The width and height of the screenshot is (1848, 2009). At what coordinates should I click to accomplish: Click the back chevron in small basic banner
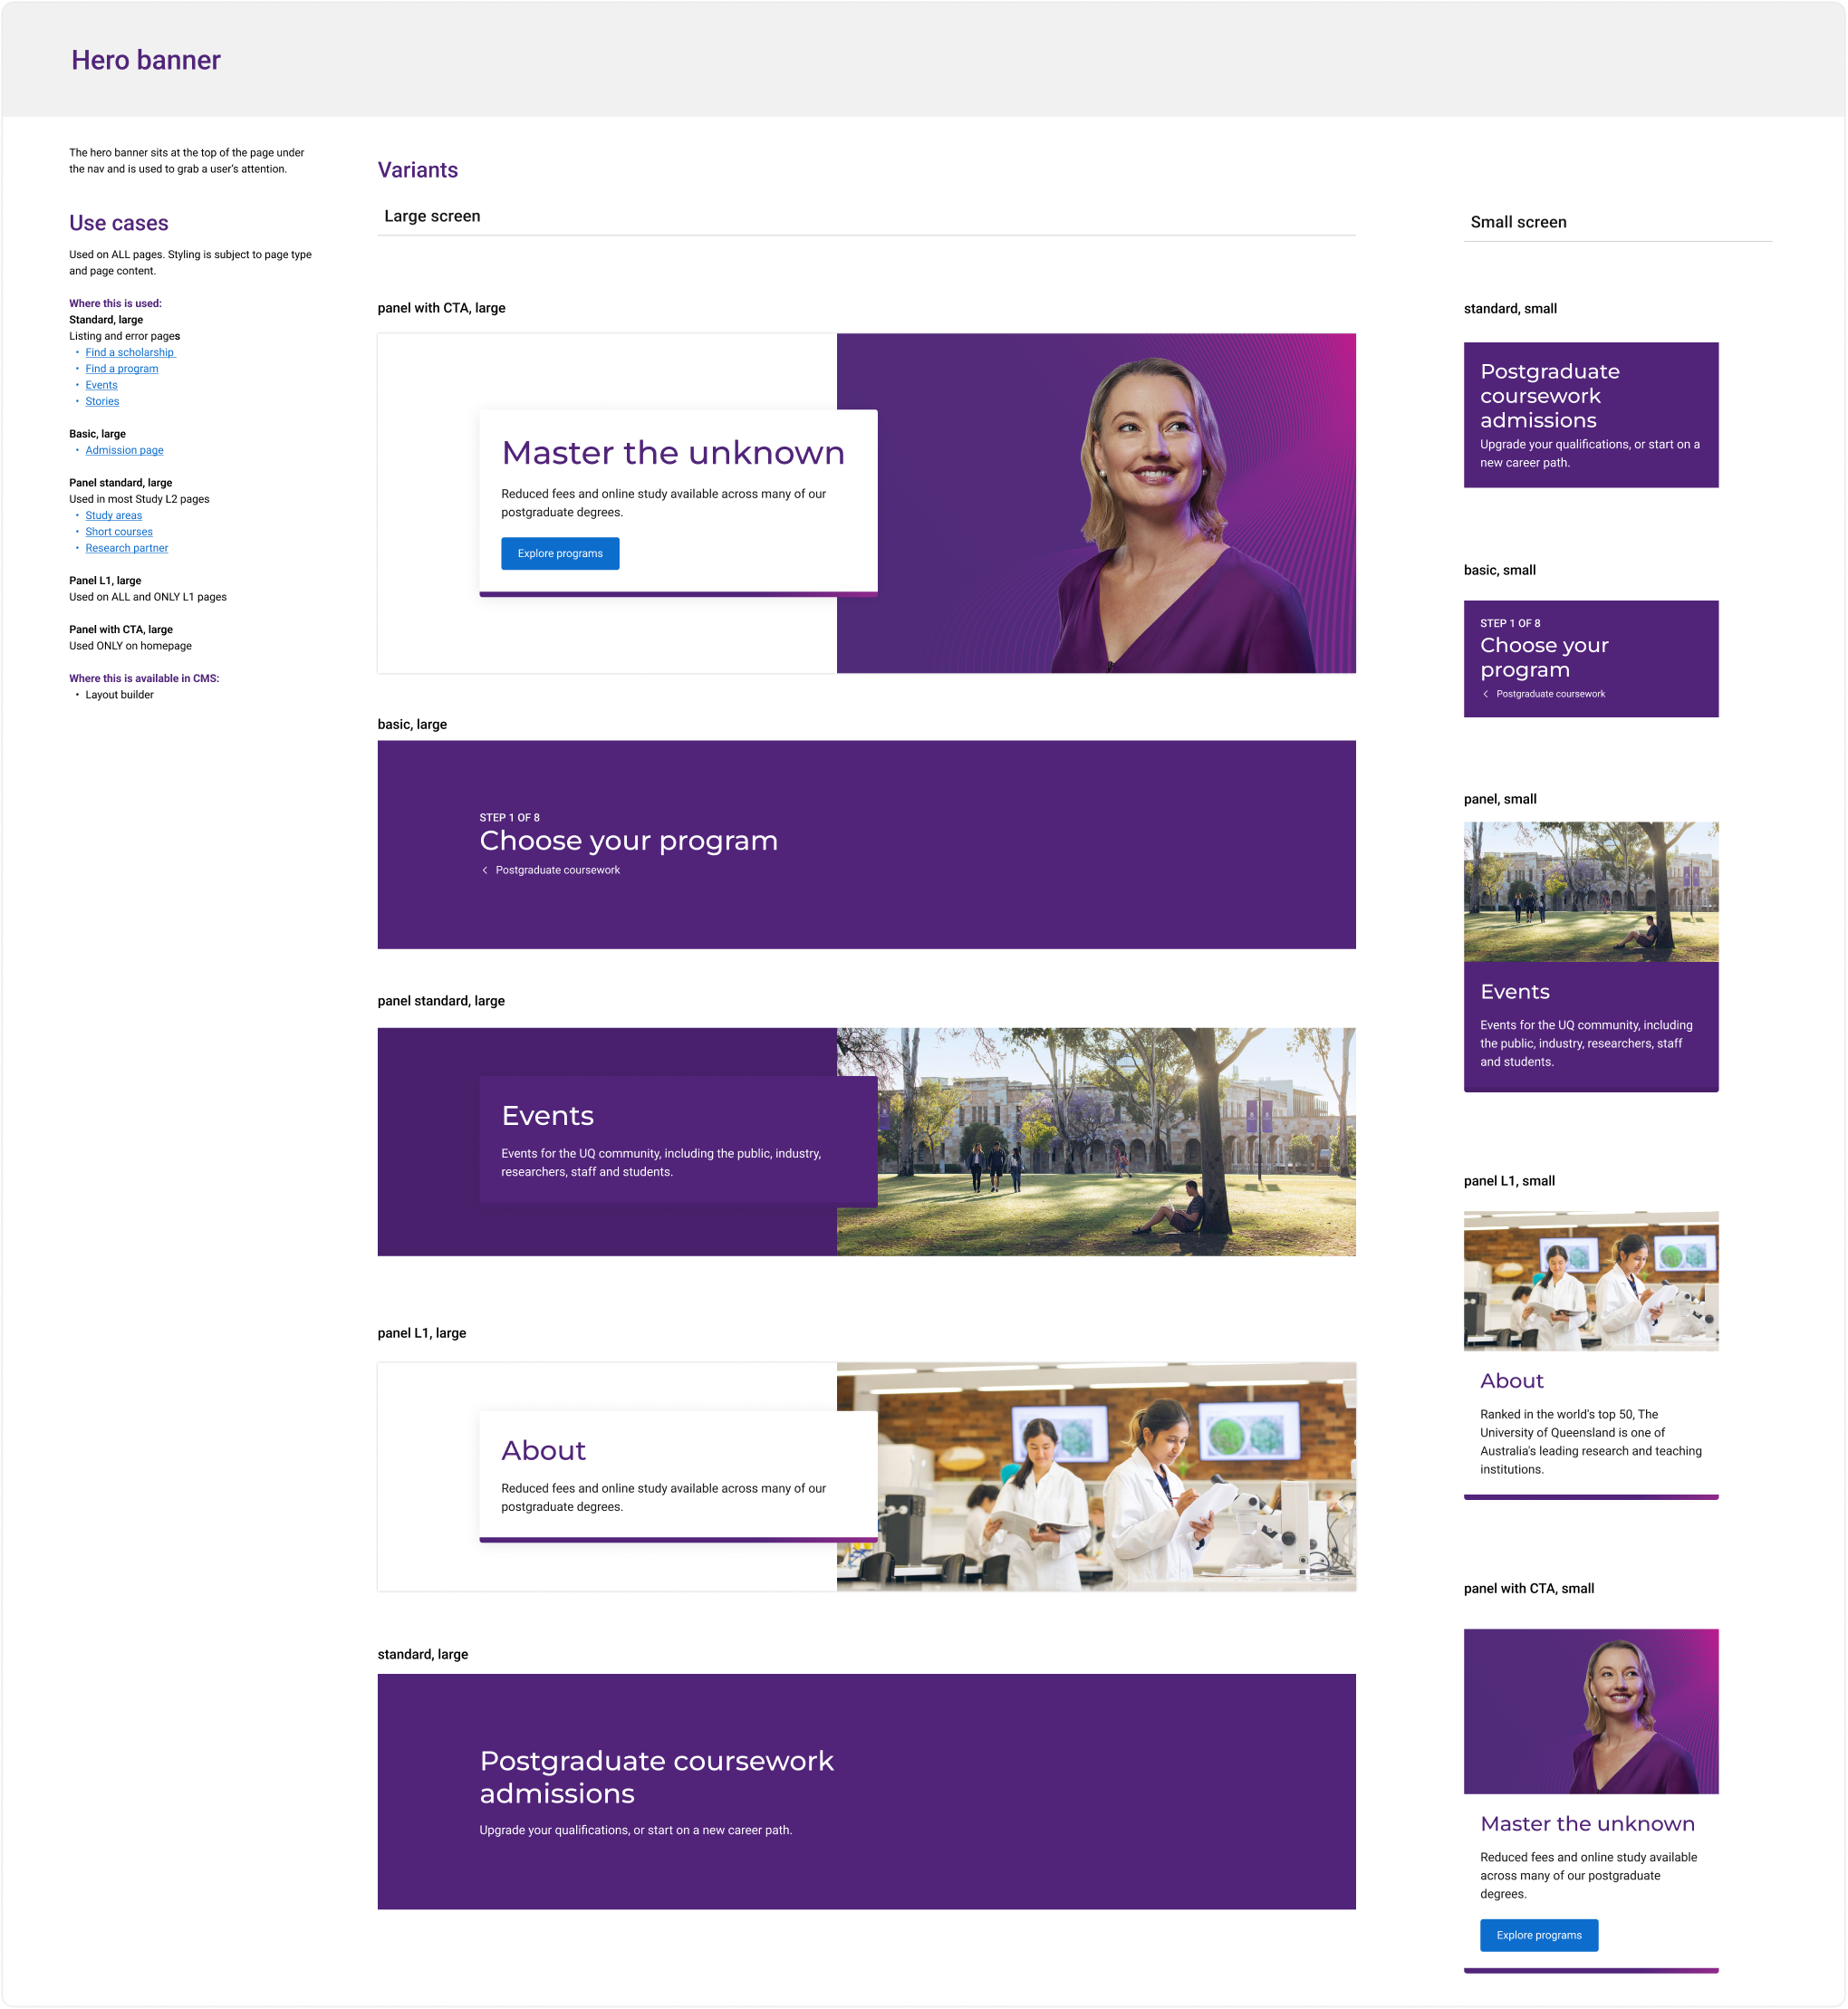[x=1485, y=694]
